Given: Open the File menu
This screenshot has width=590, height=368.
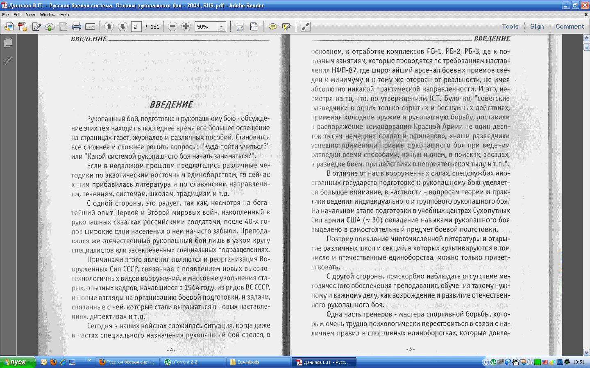Looking at the screenshot, I should pyautogui.click(x=5, y=15).
